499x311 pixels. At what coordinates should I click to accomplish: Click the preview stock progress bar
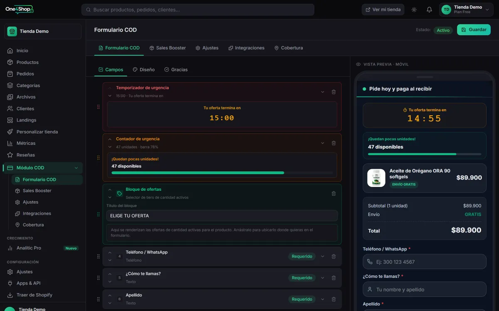click(x=425, y=154)
